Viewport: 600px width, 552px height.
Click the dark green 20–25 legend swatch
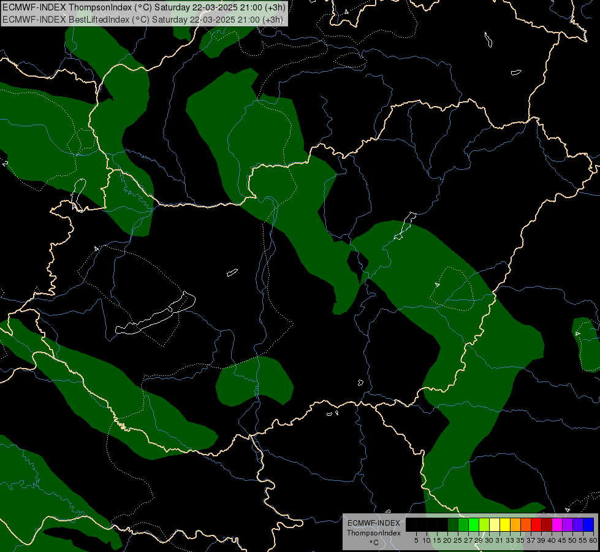453,524
